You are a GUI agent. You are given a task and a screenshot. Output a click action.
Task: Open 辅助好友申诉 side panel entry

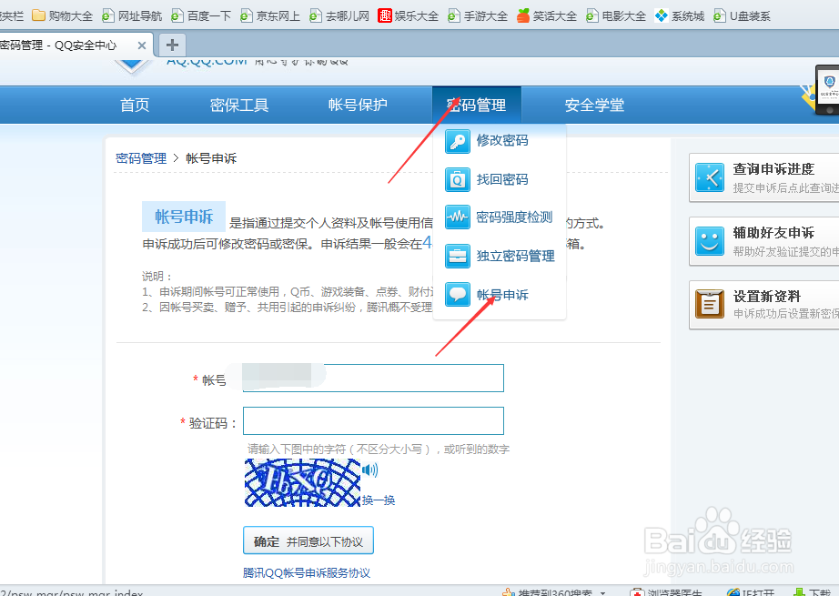(764, 241)
